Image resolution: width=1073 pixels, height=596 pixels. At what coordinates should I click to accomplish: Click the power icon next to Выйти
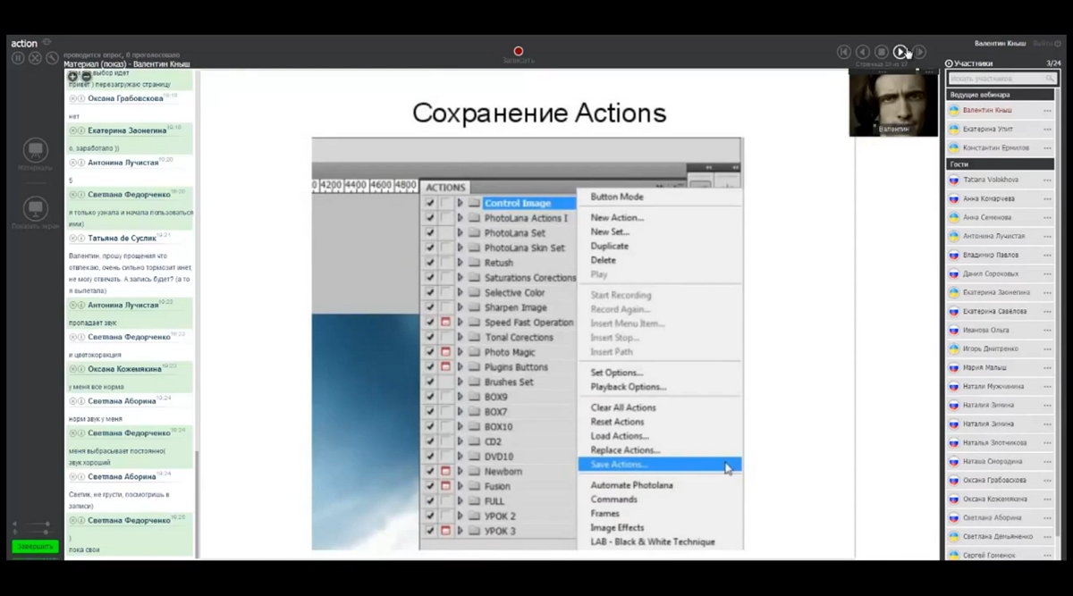pos(1058,43)
